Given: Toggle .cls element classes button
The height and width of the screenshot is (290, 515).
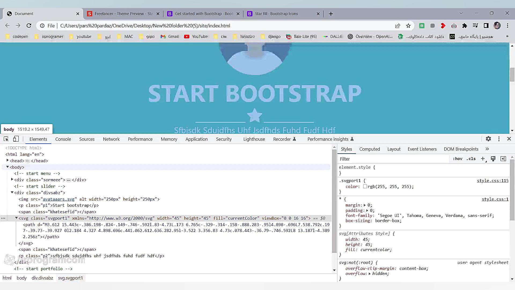Looking at the screenshot, I should pos(471,159).
